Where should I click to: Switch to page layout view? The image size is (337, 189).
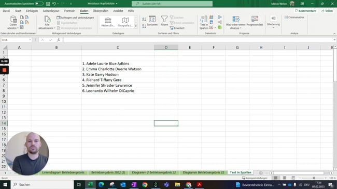tap(285, 178)
